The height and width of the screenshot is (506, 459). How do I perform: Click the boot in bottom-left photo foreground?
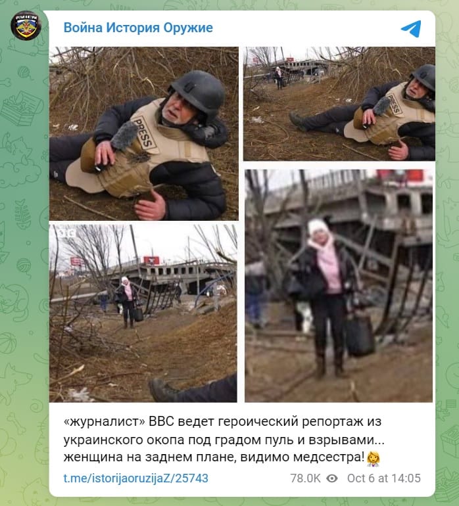point(163,390)
